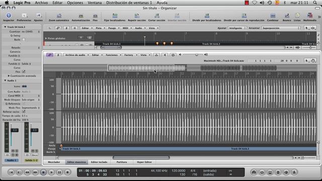
Task: Click the cycle playback button in sample editor
Action: click(173, 55)
